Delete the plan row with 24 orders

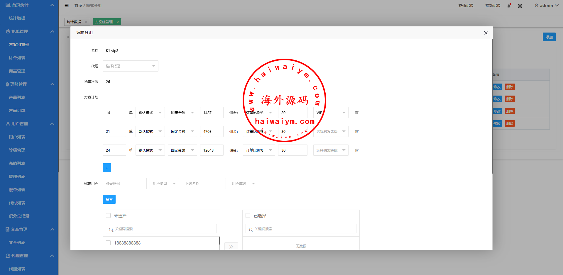point(357,150)
